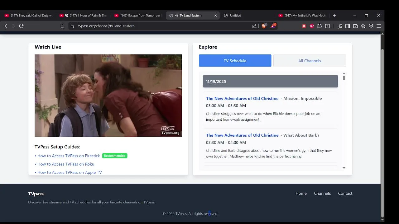
Task: Unmute the 1 Hour of Rain tab
Action: (67, 16)
